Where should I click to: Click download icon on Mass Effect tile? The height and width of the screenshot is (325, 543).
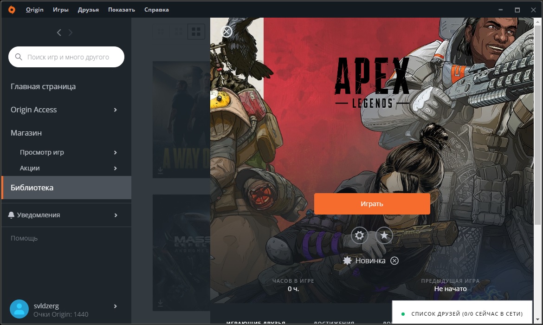tap(160, 303)
